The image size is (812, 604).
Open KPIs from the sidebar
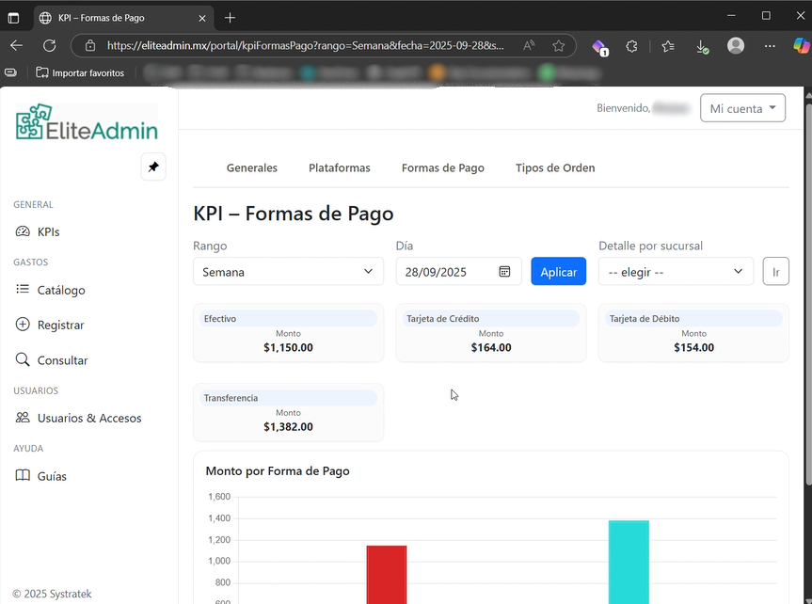pyautogui.click(x=48, y=231)
